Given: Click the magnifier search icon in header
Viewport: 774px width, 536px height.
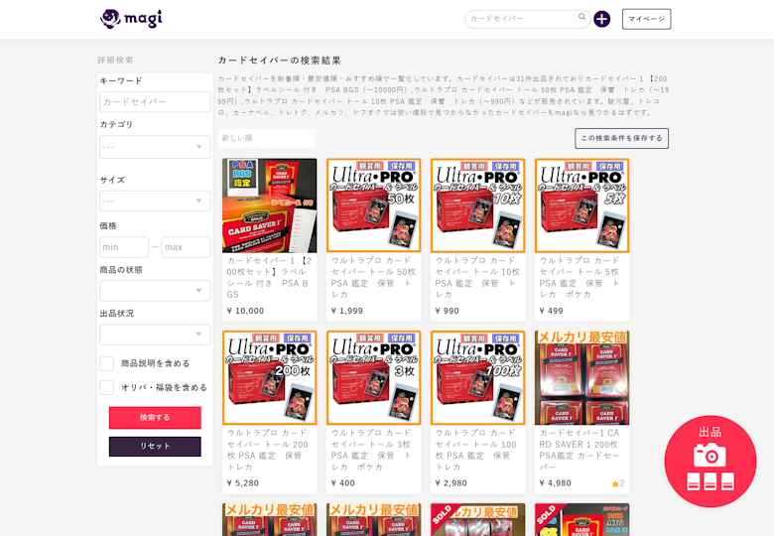Looking at the screenshot, I should click(582, 18).
